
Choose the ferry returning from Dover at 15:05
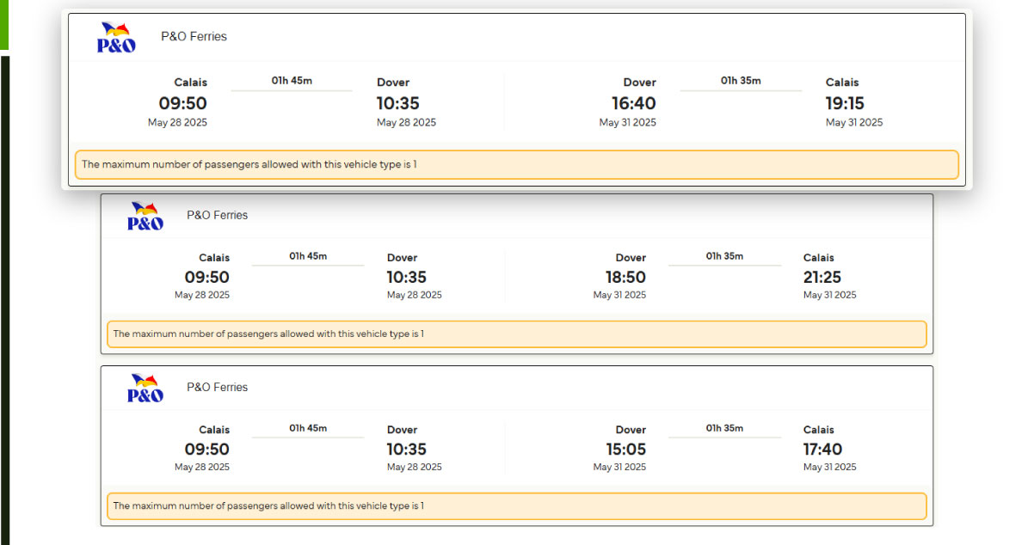625,450
